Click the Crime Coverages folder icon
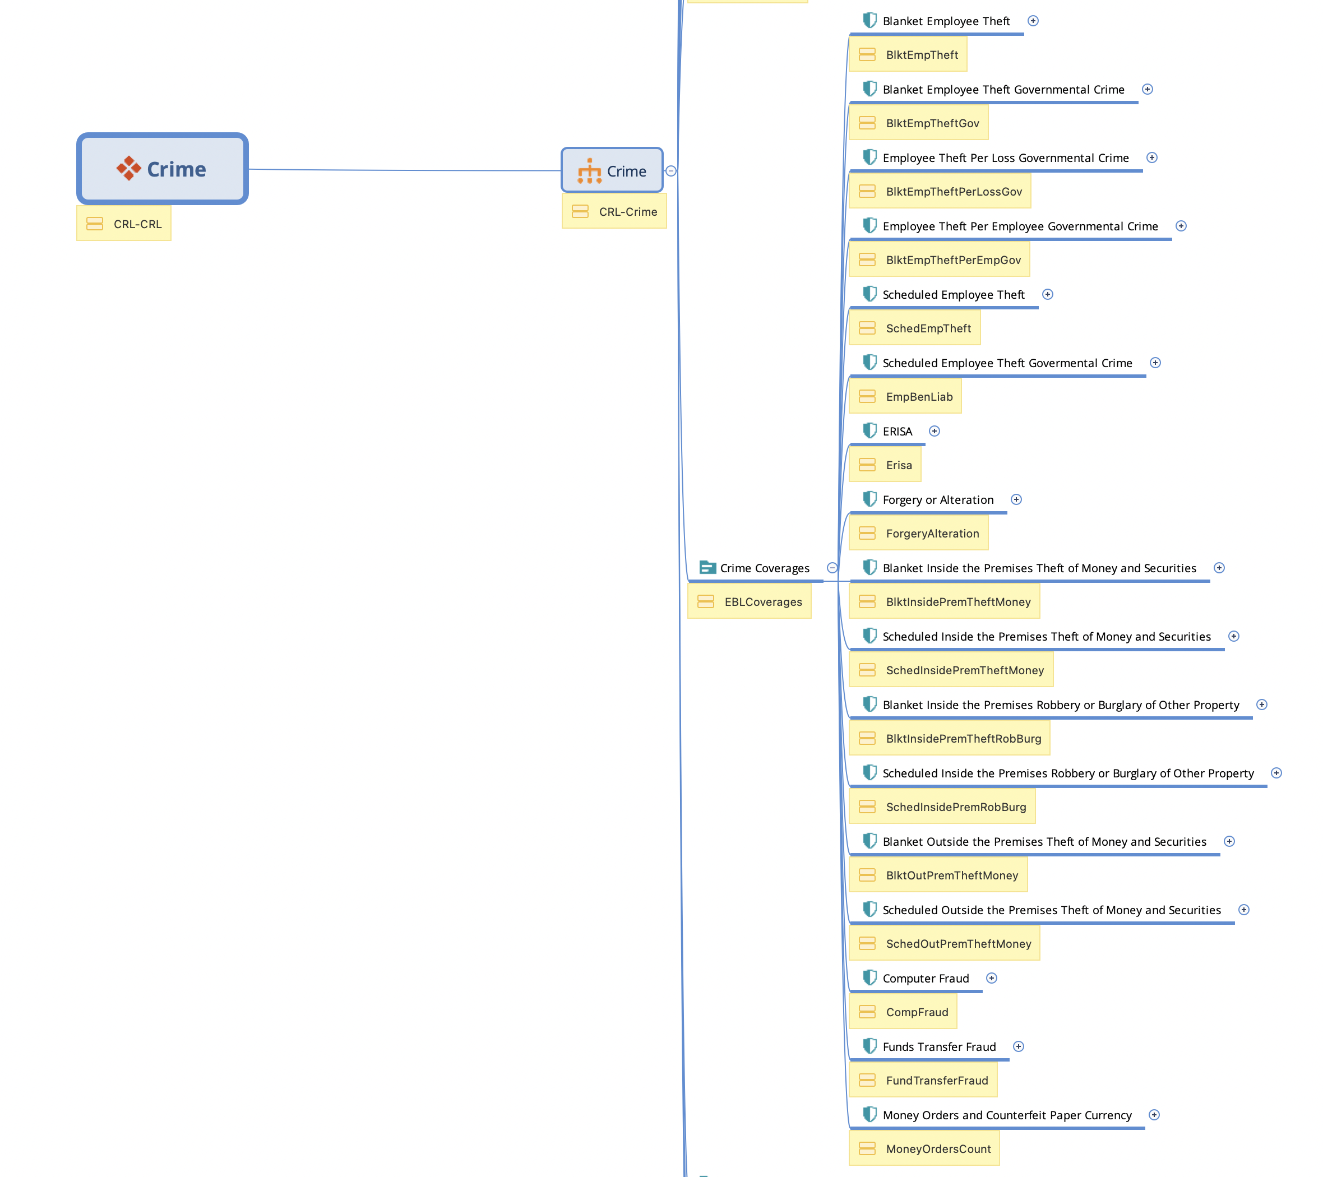Viewport: 1323px width, 1177px height. point(707,567)
